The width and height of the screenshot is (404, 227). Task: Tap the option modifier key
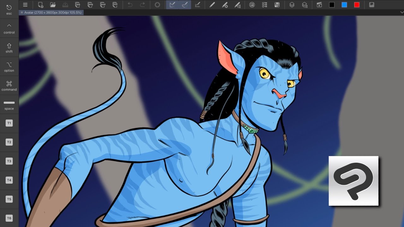pos(9,67)
